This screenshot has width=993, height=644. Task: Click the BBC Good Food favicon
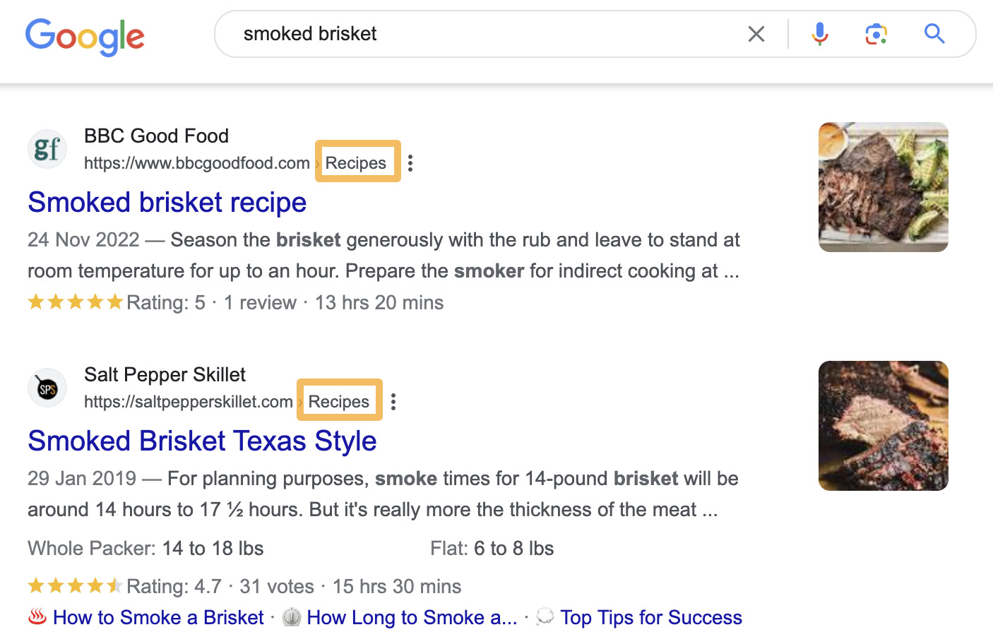(47, 149)
